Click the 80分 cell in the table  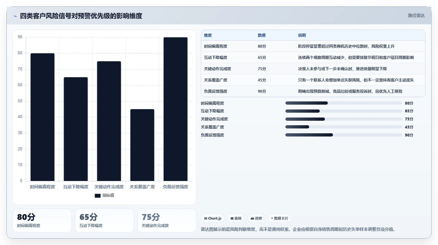click(262, 46)
